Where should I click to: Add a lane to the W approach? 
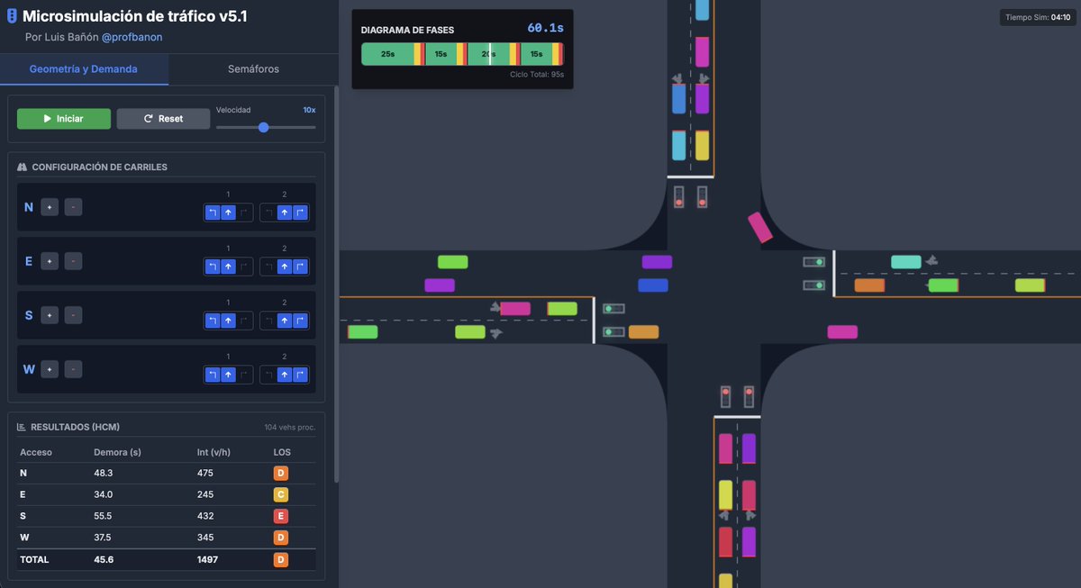(50, 369)
